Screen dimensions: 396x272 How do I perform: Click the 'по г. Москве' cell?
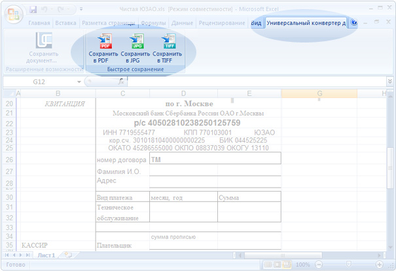[x=189, y=104]
